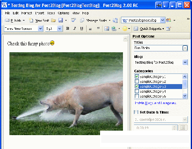Open the Tools menu
Viewport: 192px width, 149px height.
tap(51, 13)
